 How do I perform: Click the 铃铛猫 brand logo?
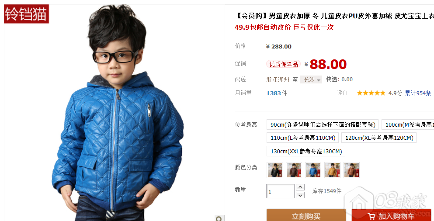coord(26,14)
